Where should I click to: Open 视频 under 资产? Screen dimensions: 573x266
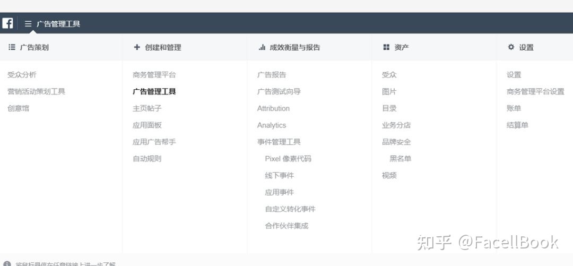tap(389, 176)
